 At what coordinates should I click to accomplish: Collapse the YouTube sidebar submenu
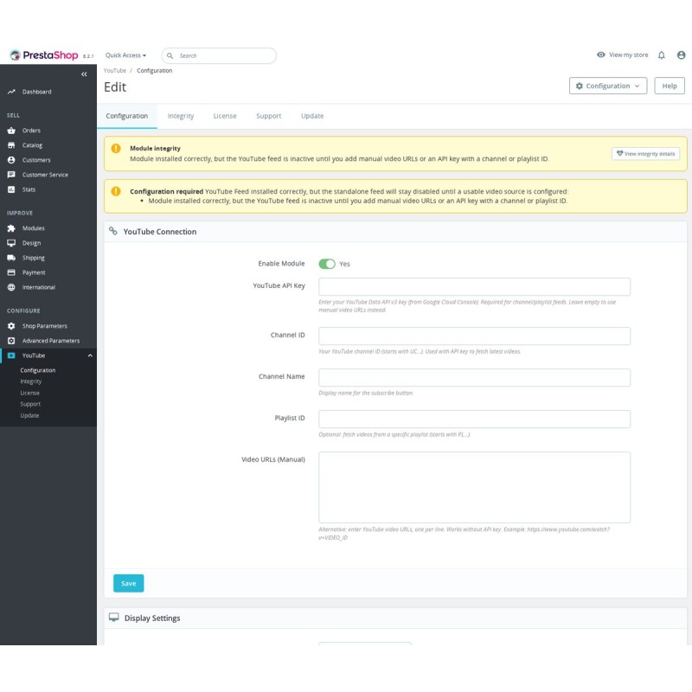90,356
